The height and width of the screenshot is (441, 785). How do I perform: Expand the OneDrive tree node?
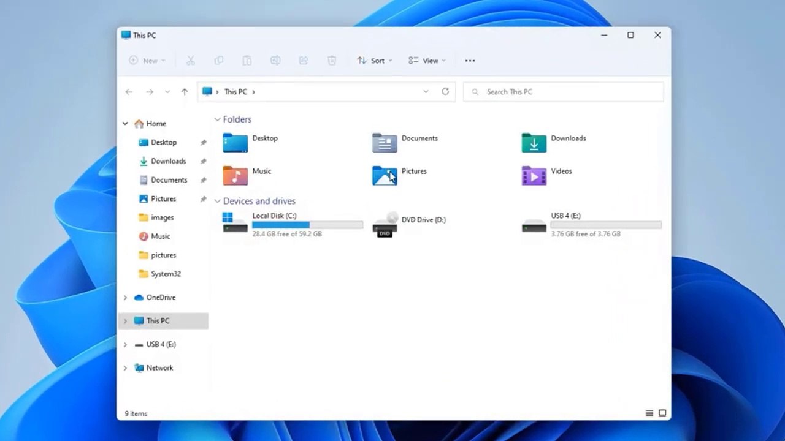click(125, 298)
